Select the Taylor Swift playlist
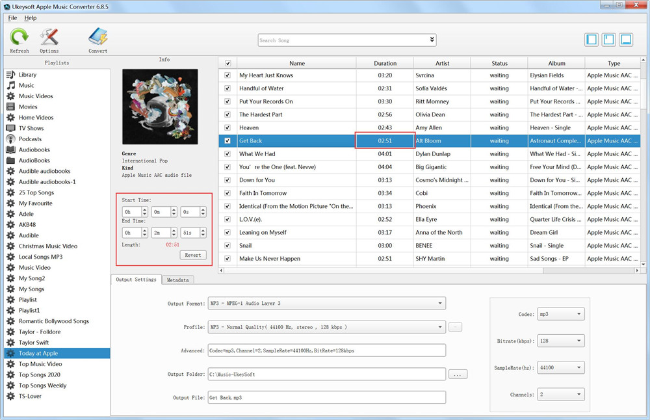The height and width of the screenshot is (420, 650). click(x=34, y=343)
